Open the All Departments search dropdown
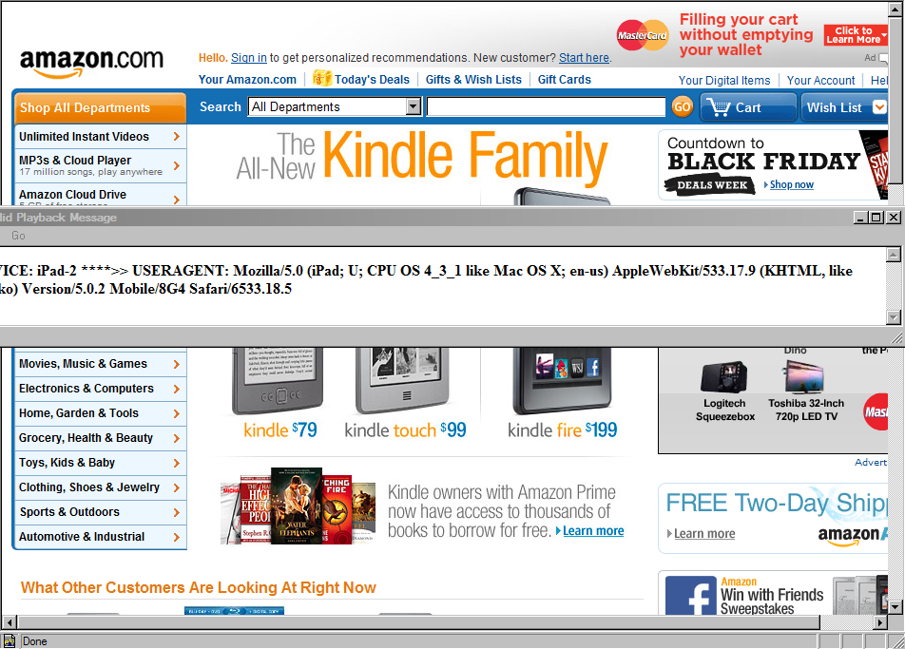905x649 pixels. (335, 106)
